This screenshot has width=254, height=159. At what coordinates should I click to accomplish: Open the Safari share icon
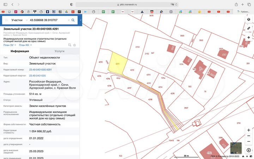[x=236, y=4]
